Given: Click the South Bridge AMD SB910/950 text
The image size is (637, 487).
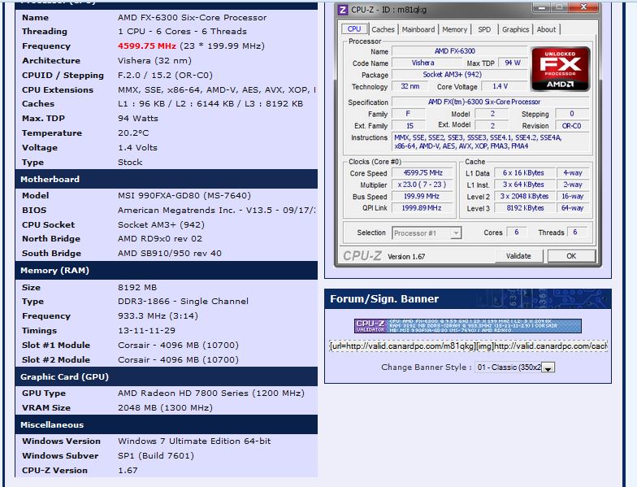Looking at the screenshot, I should [x=169, y=254].
